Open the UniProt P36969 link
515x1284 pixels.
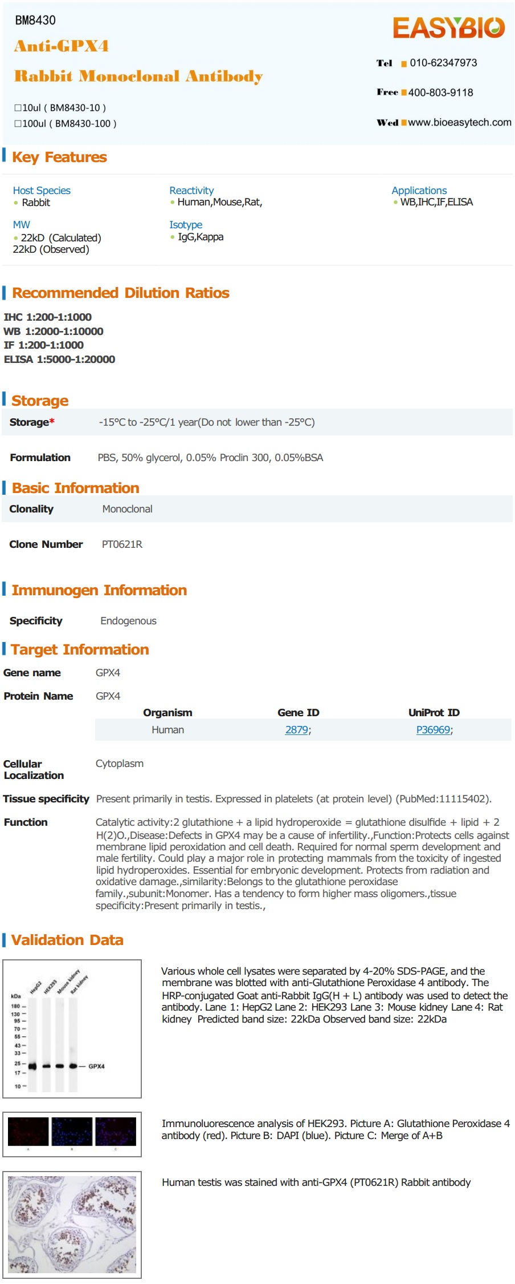(433, 730)
